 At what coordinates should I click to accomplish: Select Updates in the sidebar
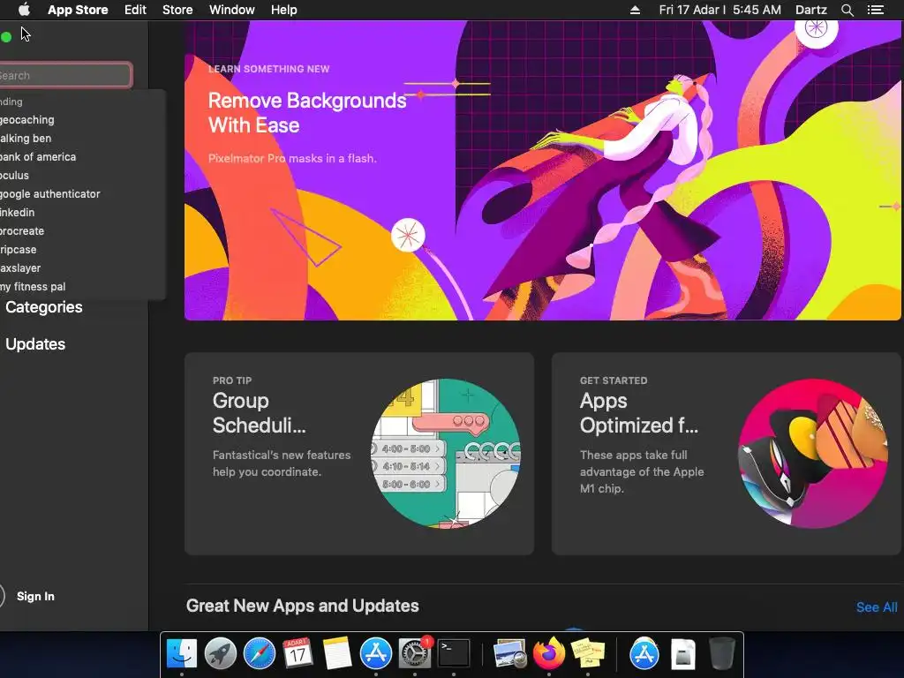coord(35,344)
